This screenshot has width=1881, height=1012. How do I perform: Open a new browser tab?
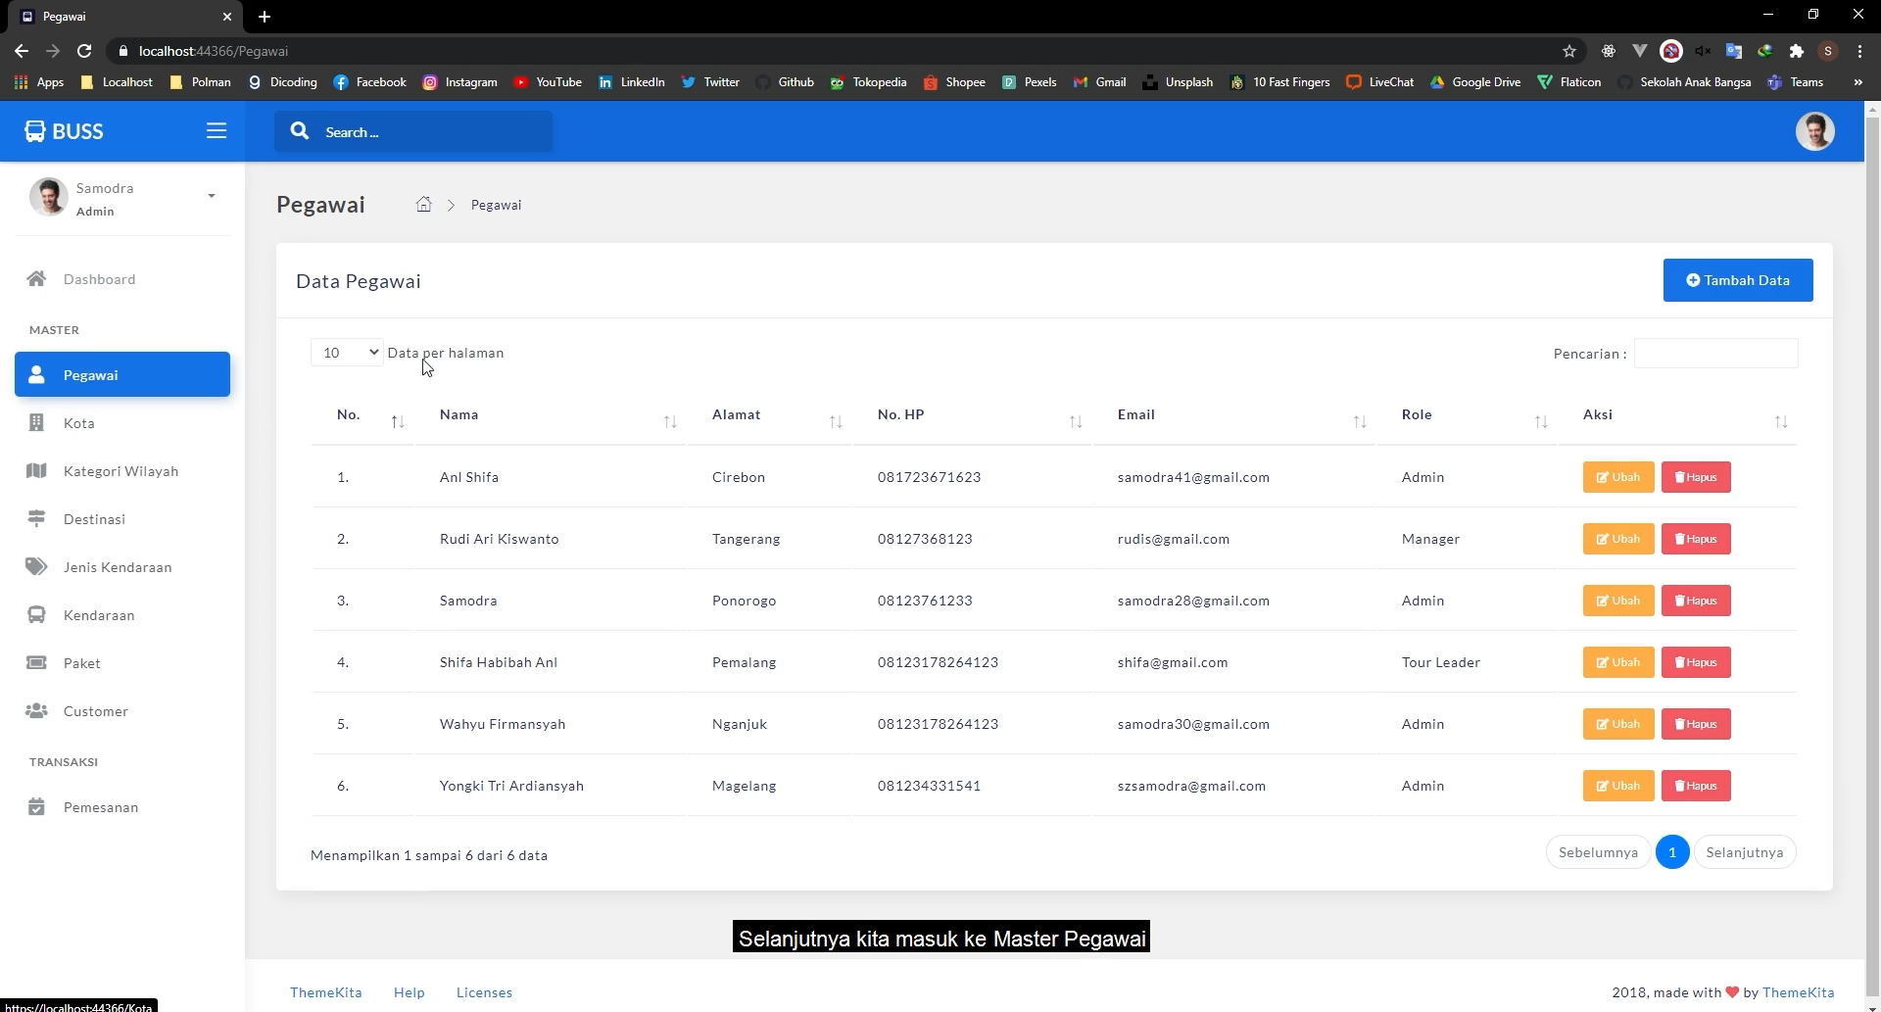265,17
